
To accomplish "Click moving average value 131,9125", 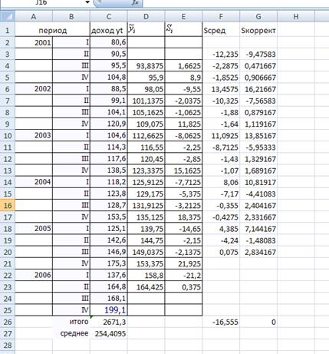I will [x=146, y=205].
